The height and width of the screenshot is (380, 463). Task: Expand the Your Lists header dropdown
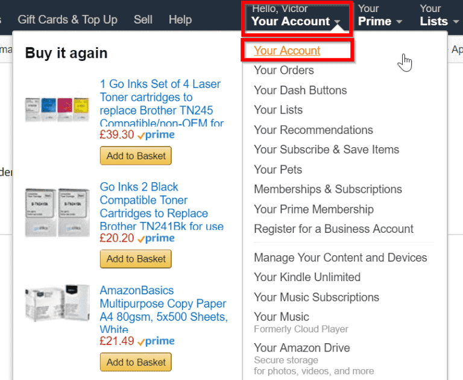439,15
